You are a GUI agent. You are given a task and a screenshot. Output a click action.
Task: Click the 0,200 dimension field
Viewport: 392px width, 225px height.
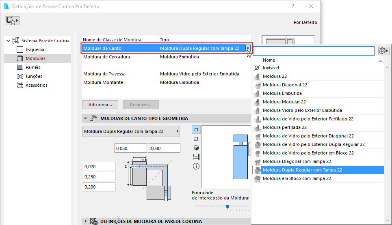[x=99, y=187]
